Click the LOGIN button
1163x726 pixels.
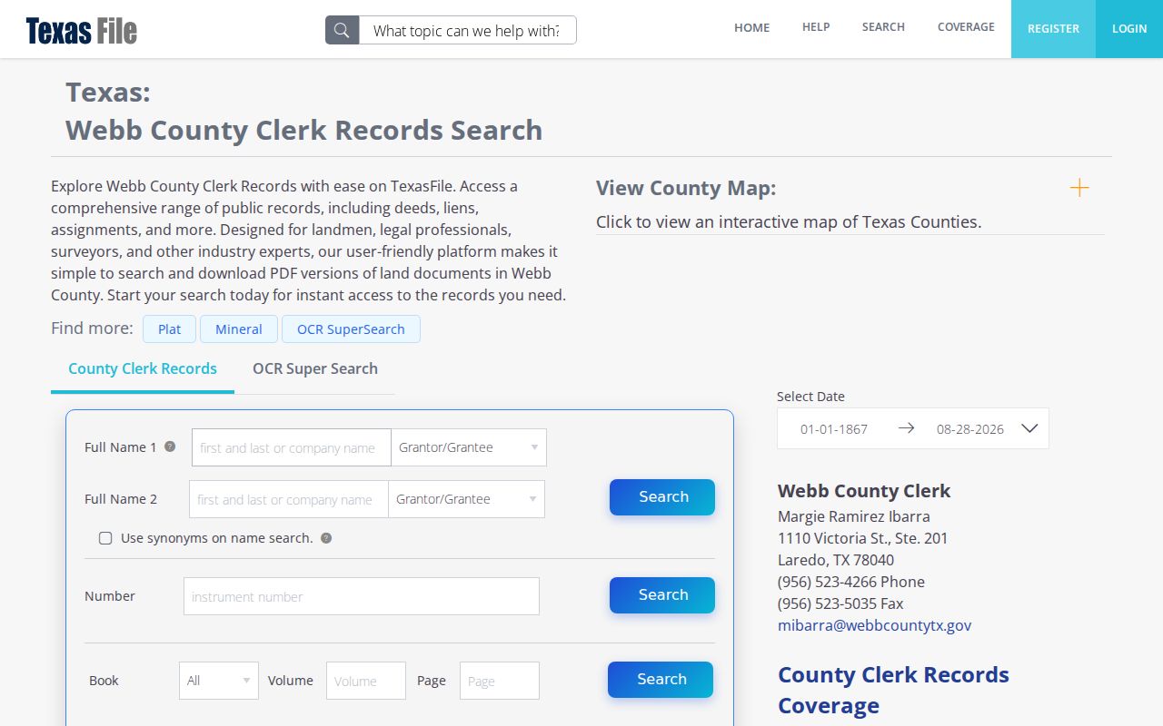click(1129, 29)
